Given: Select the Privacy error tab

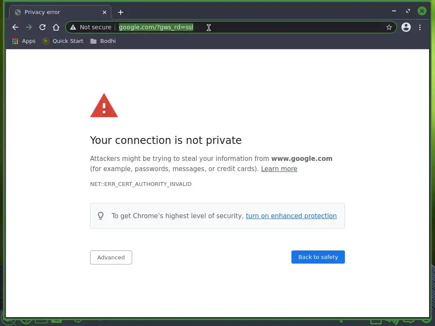Looking at the screenshot, I should 60,12.
